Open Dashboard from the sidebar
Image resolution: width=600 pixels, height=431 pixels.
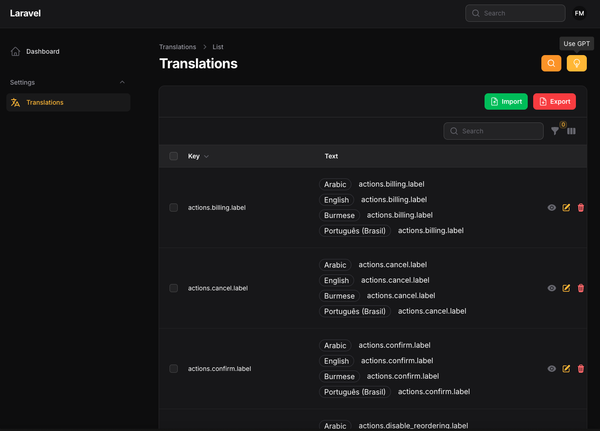pos(68,51)
